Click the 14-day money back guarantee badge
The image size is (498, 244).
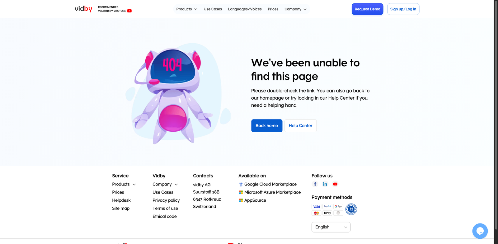tap(351, 209)
